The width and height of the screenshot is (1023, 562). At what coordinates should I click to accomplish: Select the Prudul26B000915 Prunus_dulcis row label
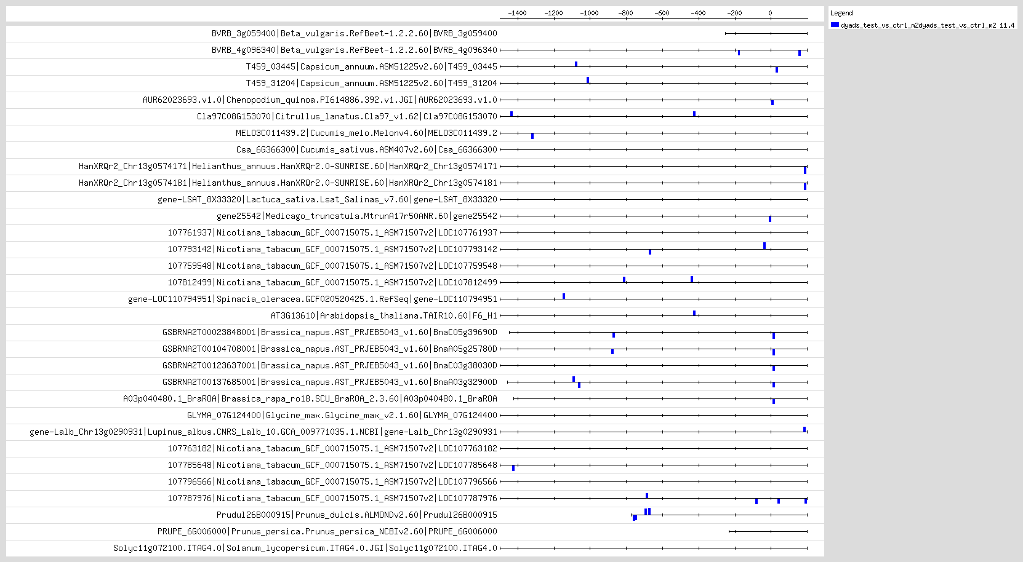click(357, 515)
